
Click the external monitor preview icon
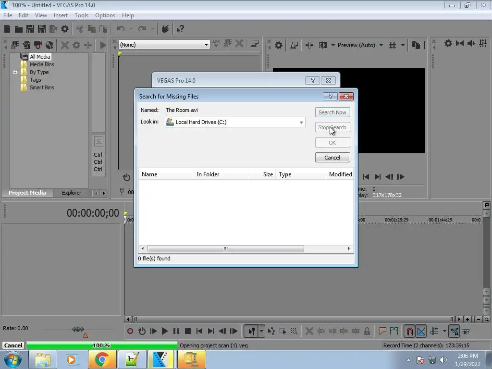[294, 45]
